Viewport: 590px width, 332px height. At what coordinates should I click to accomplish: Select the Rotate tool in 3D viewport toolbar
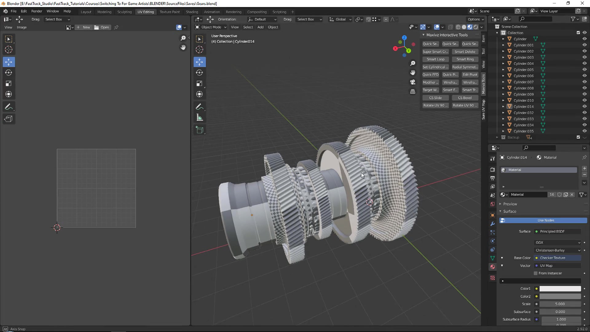tap(199, 73)
